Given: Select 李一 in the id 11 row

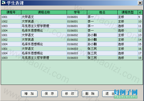Looking at the screenshot, I should [x=102, y=26].
